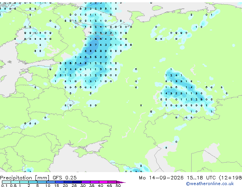Select the legend swatch between 20 and 25
Screen dimensions: 242x187
pyautogui.click(x=68, y=182)
